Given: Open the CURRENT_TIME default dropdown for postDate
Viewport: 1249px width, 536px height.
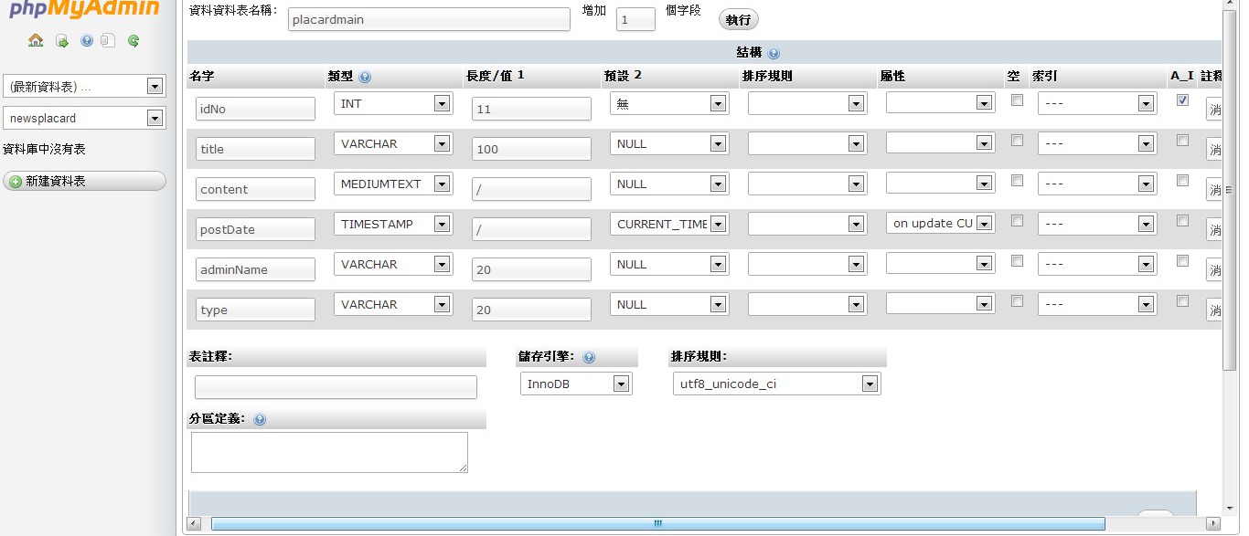Looking at the screenshot, I should [x=669, y=224].
